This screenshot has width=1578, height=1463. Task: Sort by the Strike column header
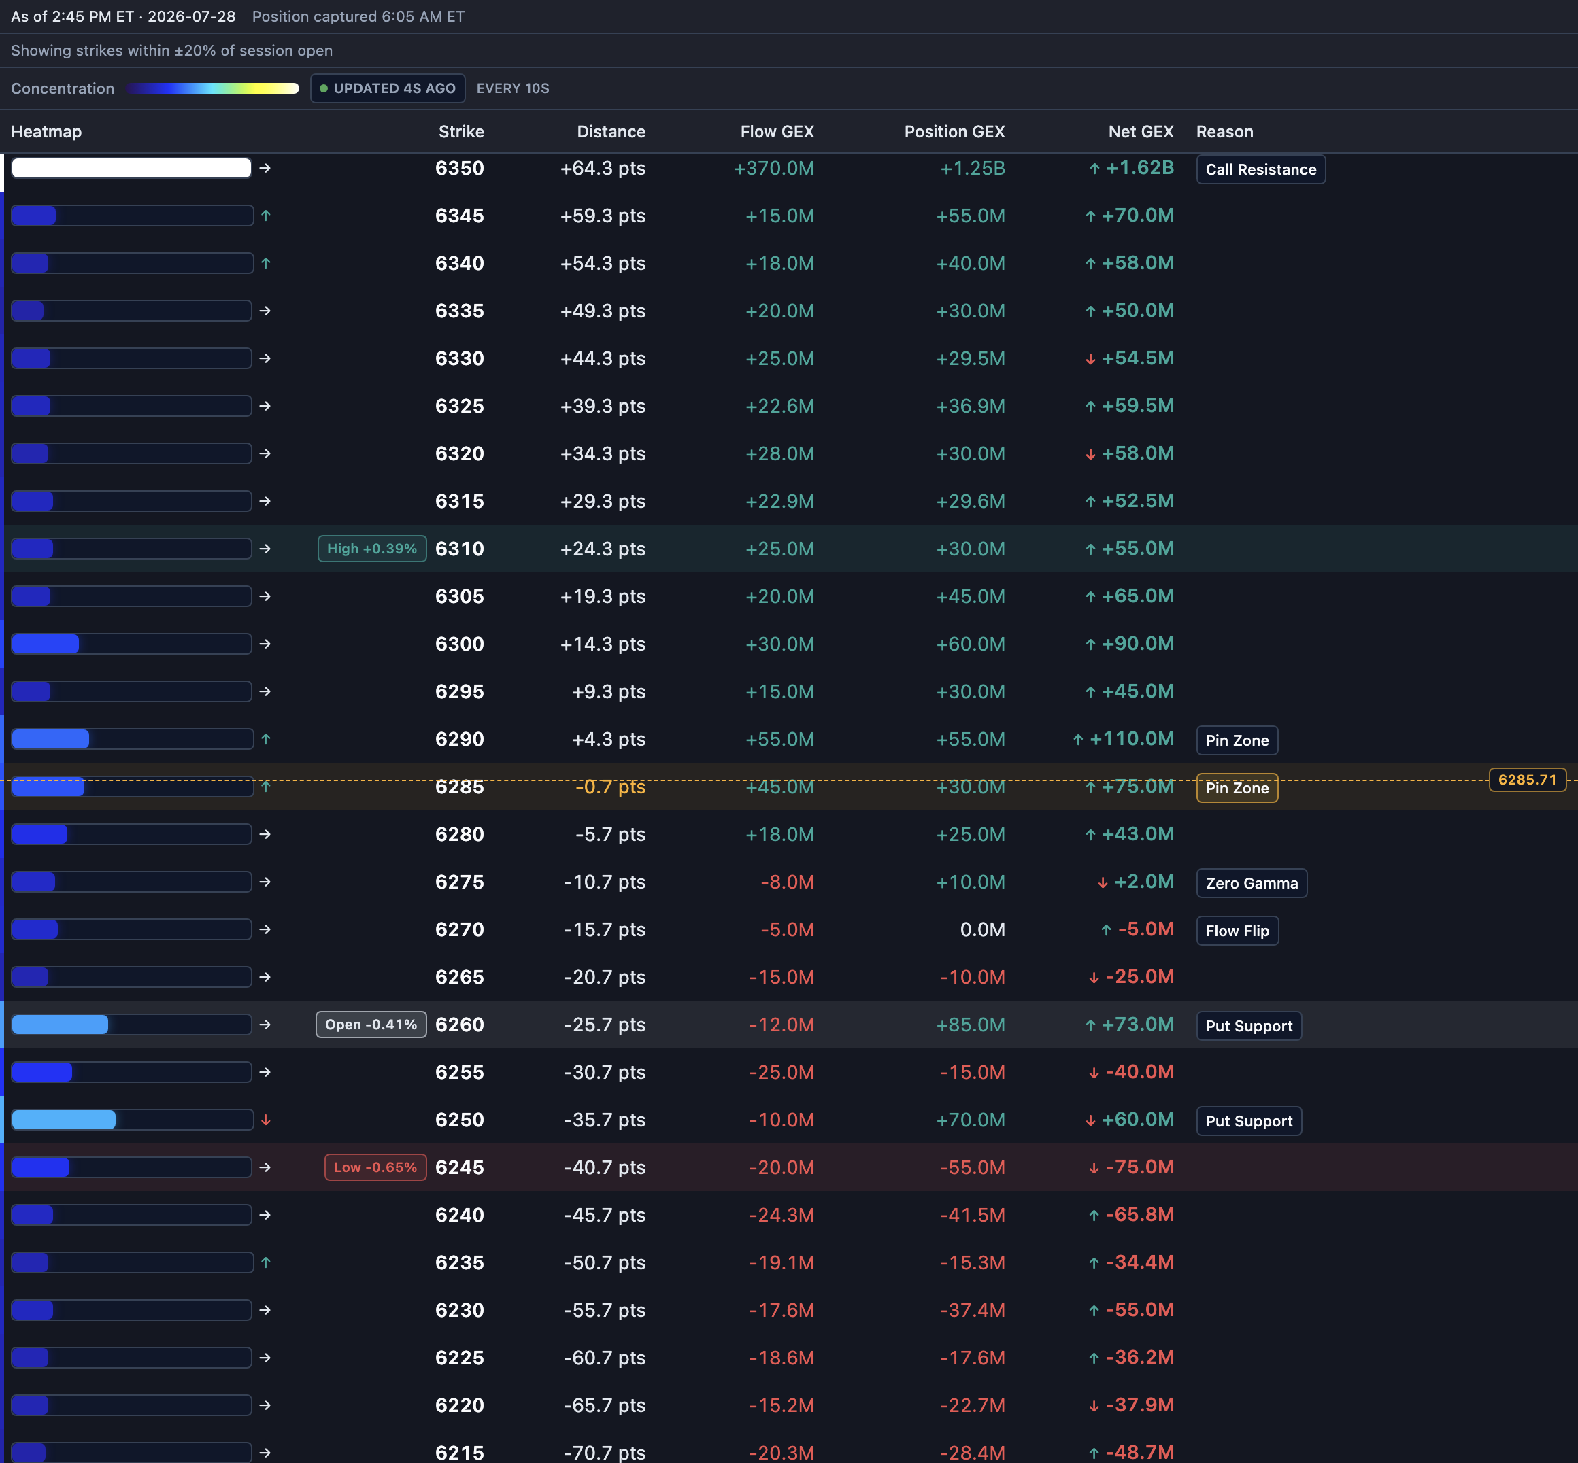[x=461, y=131]
